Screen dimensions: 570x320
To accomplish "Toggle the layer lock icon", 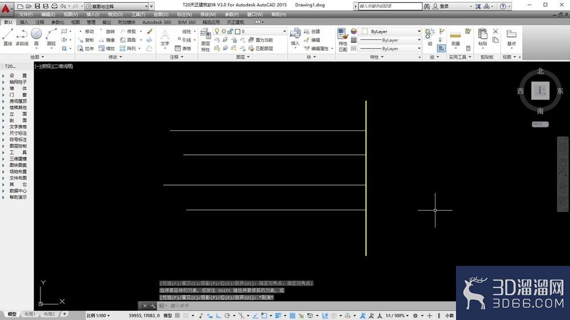I will (230, 31).
